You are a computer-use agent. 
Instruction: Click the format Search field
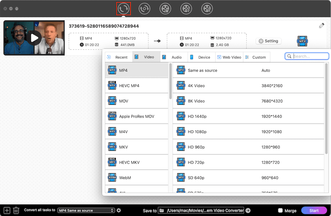[x=307, y=56]
